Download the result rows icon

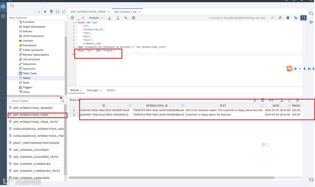282,100
